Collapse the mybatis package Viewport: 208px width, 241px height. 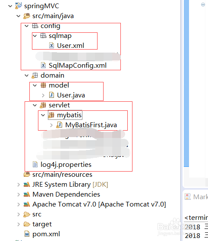point(43,115)
